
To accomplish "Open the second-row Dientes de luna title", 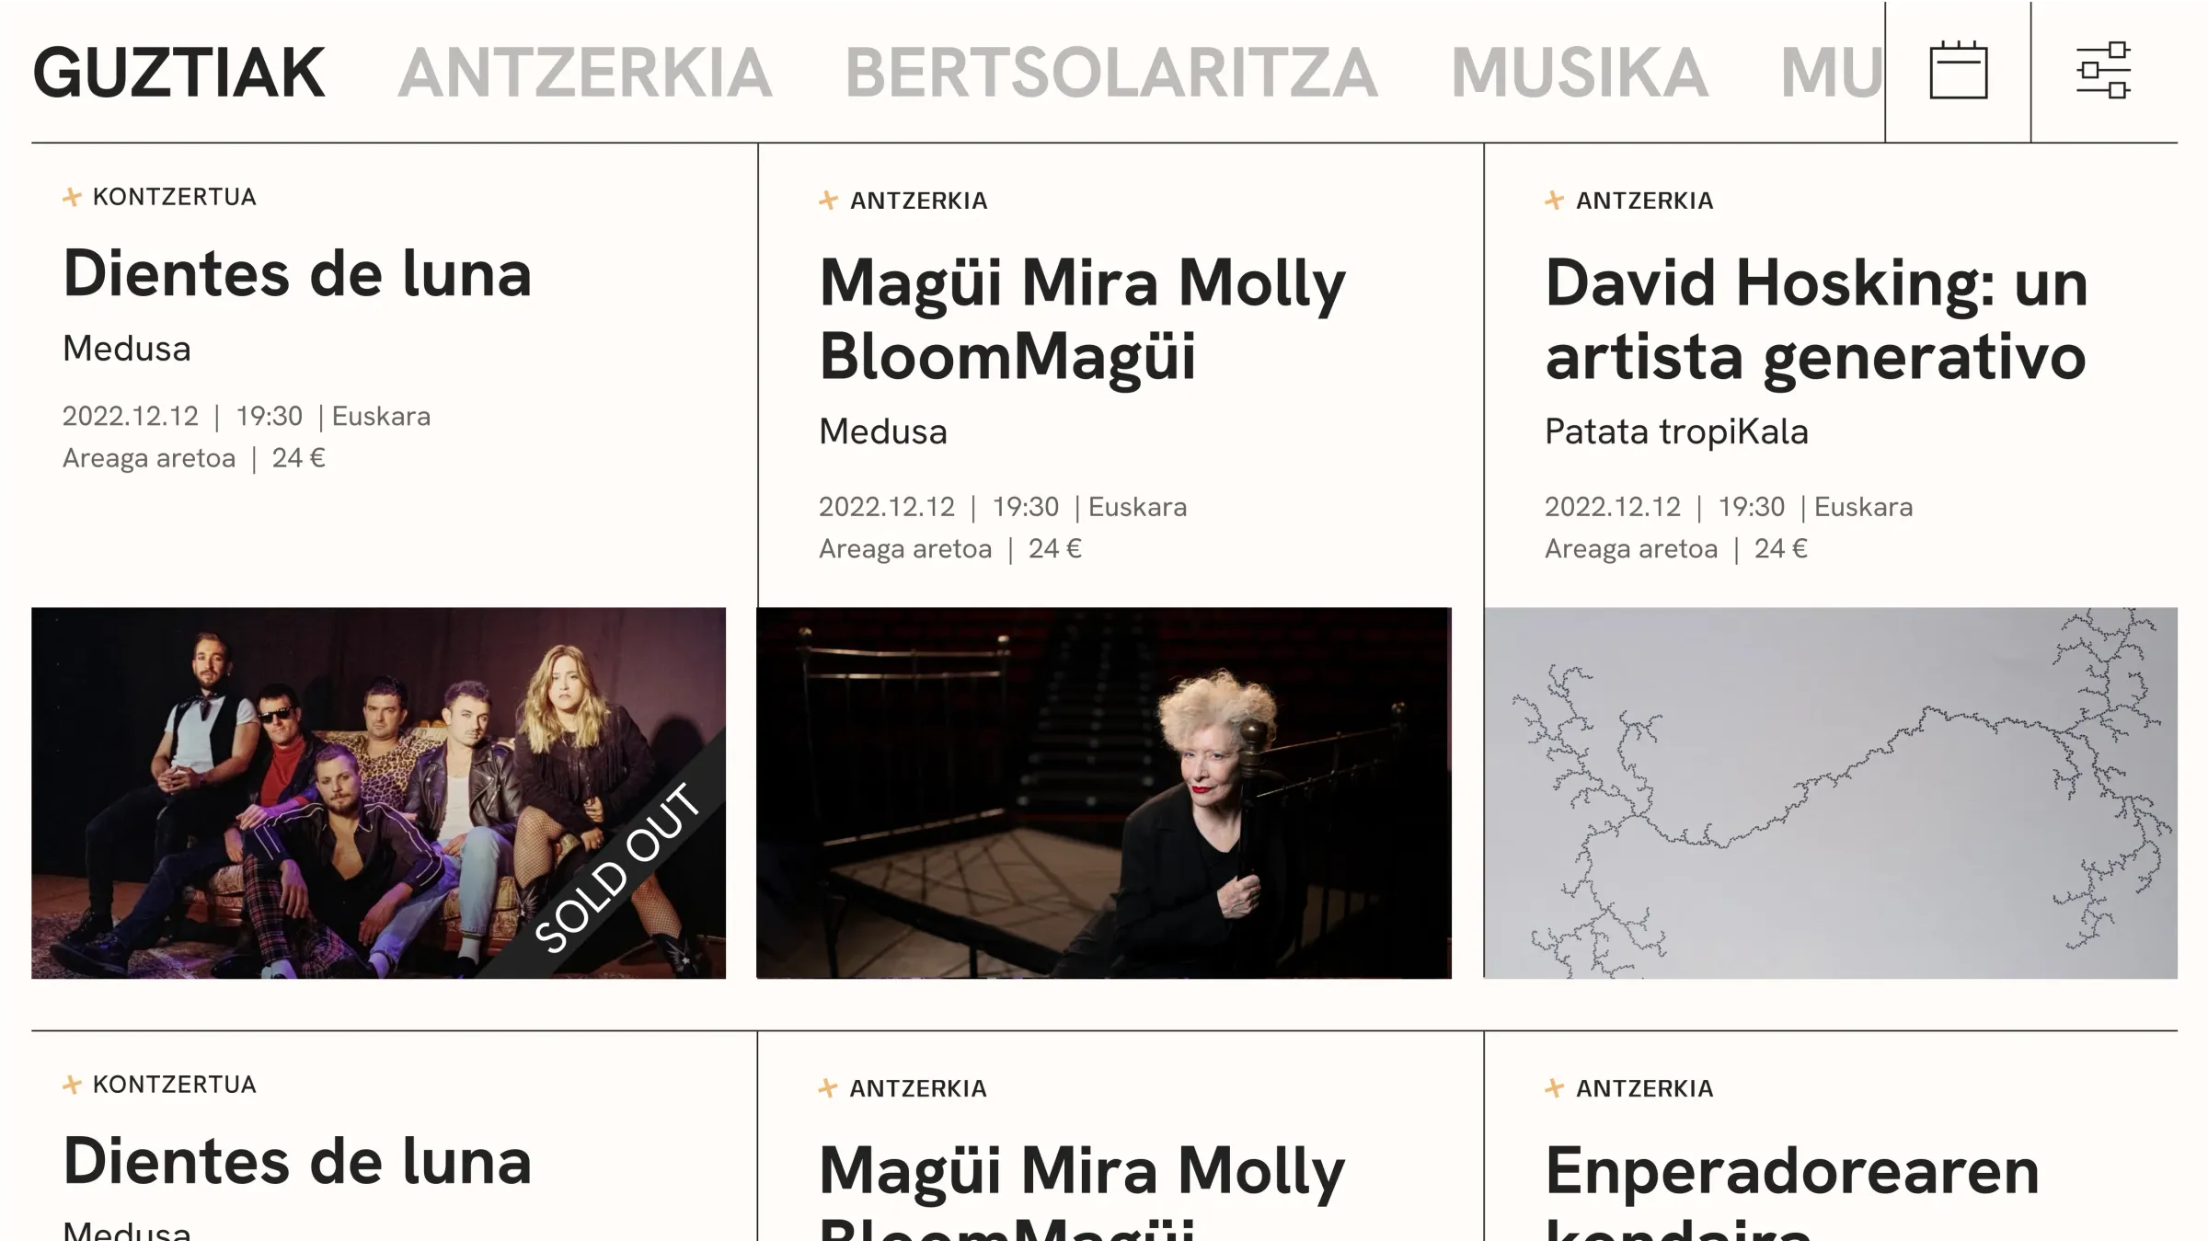I will [297, 1162].
